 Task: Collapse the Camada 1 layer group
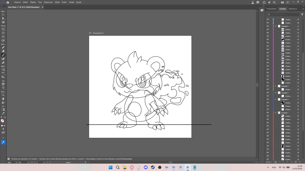276,113
